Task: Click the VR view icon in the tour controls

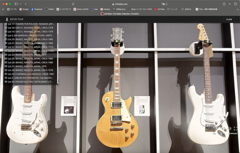Action: tap(229, 129)
